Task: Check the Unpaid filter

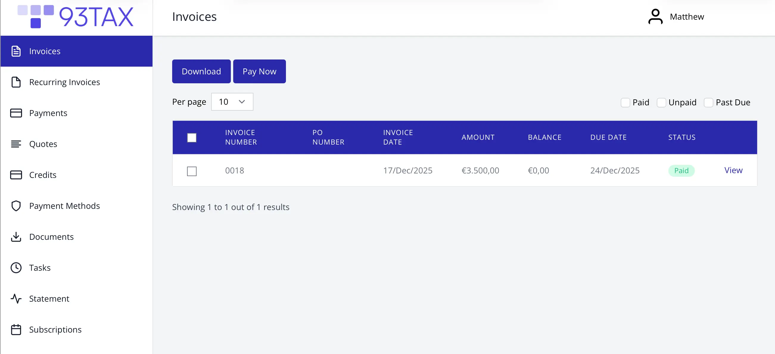Action: coord(661,102)
